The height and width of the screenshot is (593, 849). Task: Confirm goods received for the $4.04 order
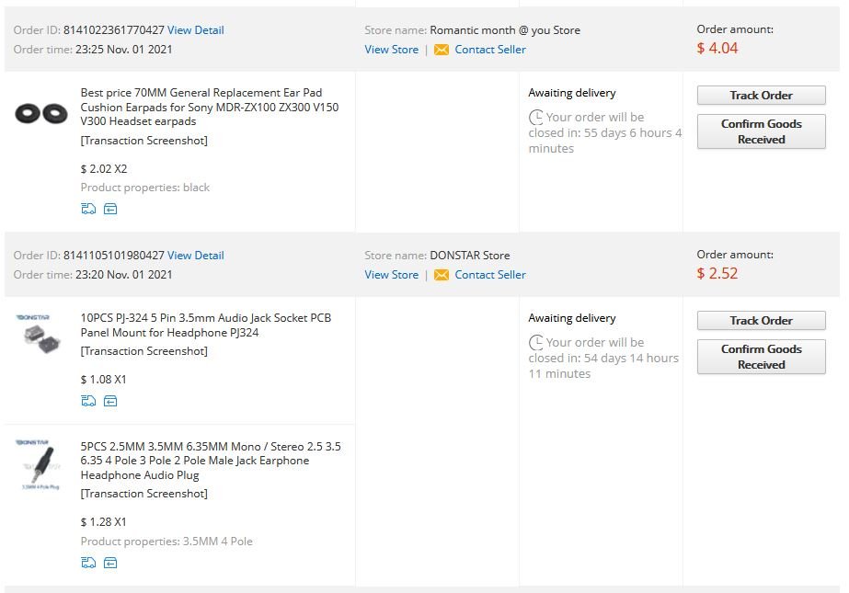click(761, 131)
